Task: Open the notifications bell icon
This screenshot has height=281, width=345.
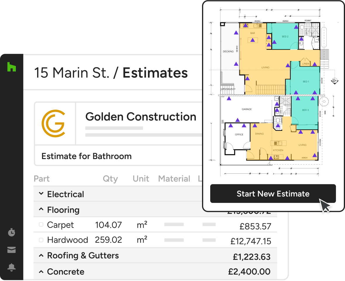Action: [11, 267]
